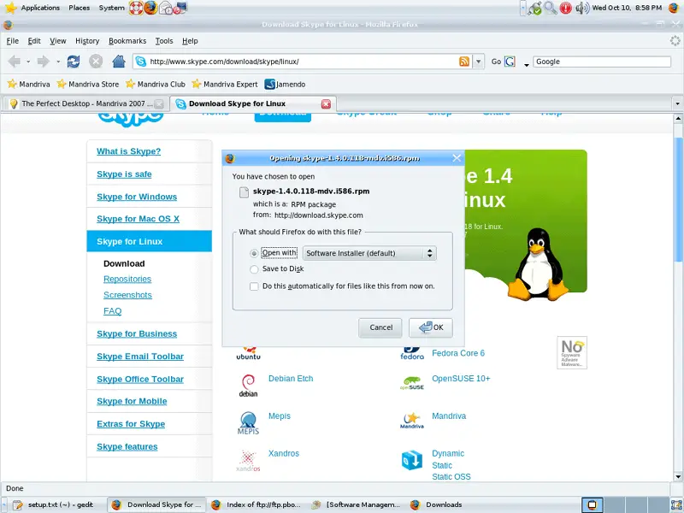Open the Applications menu in top panel
The width and height of the screenshot is (684, 513).
click(40, 8)
